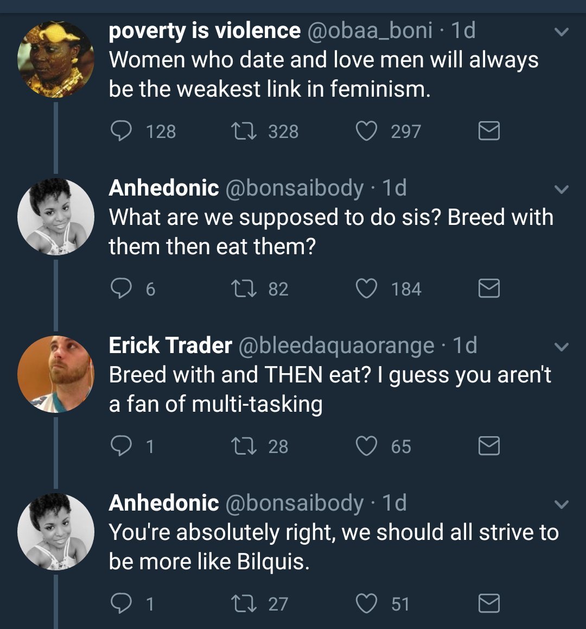Retweet the obaa_boni weakest link tweet

[241, 131]
